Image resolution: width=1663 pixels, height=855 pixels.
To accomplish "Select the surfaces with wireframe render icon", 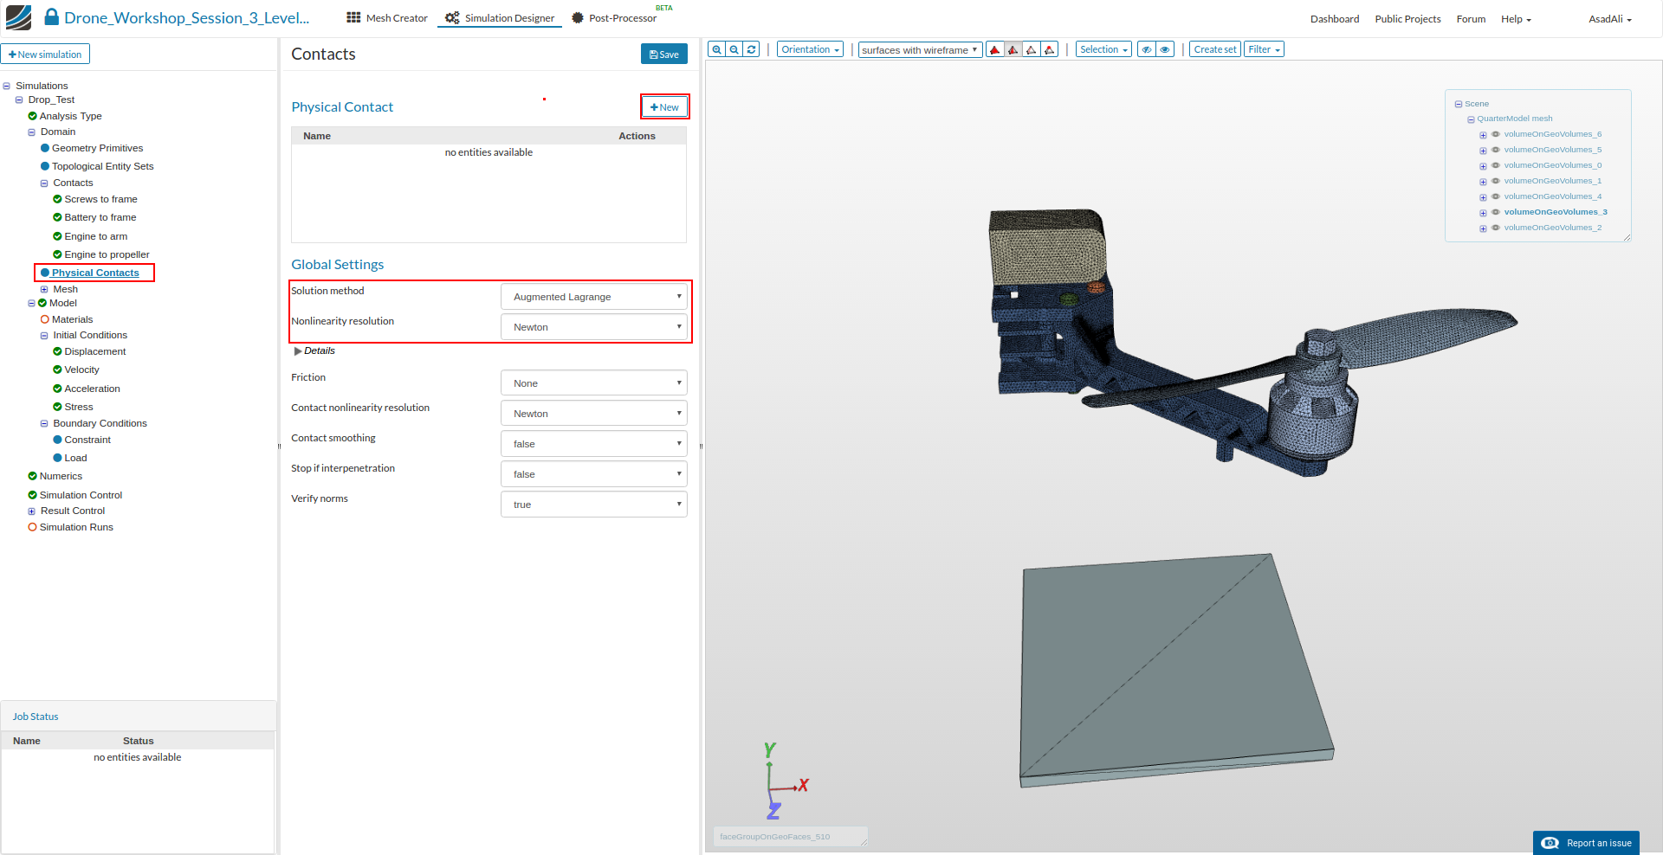I will (1013, 49).
